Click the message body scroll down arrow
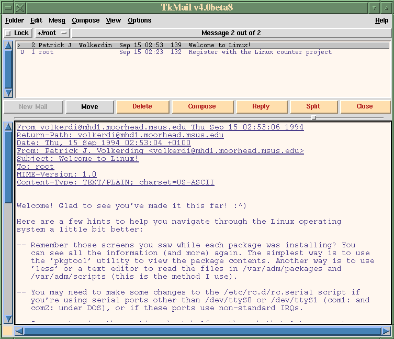394x339 pixels. (x=8, y=319)
